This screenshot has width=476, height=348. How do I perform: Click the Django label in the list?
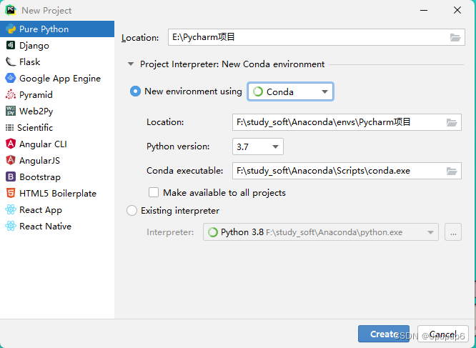tap(34, 46)
